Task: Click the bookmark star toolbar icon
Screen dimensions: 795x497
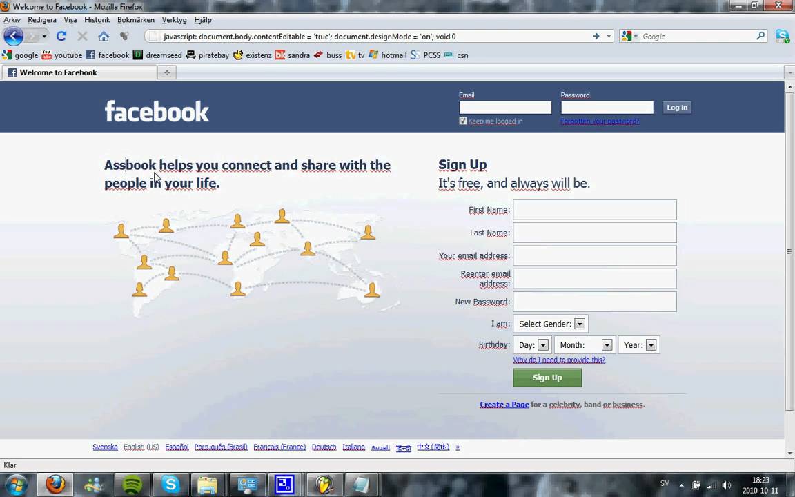Action: coord(124,36)
